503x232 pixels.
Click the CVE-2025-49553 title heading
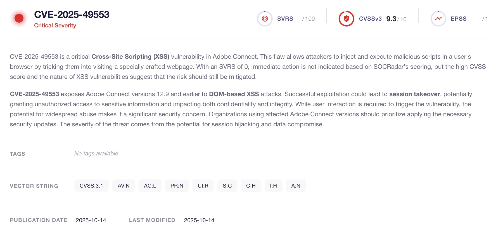[x=72, y=15]
